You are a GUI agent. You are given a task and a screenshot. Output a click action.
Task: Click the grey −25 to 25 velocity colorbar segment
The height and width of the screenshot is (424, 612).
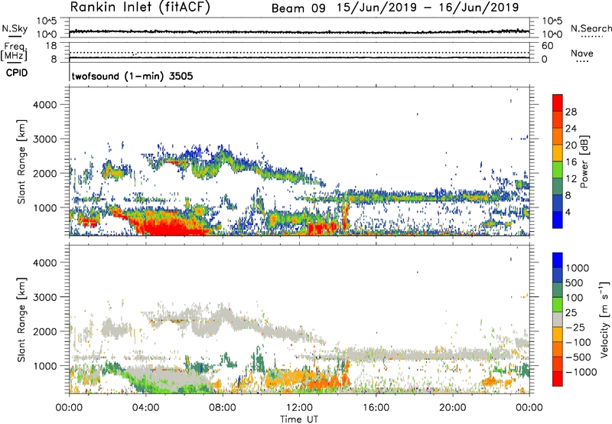point(558,319)
